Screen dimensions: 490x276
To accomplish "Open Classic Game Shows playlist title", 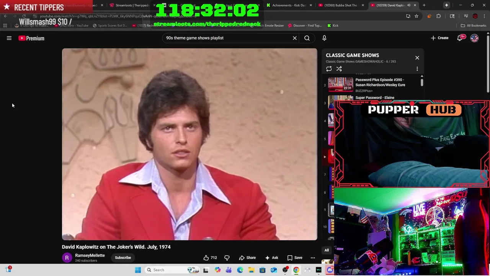I will (353, 55).
